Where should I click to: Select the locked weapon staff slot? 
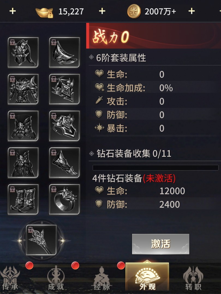(x=41, y=240)
